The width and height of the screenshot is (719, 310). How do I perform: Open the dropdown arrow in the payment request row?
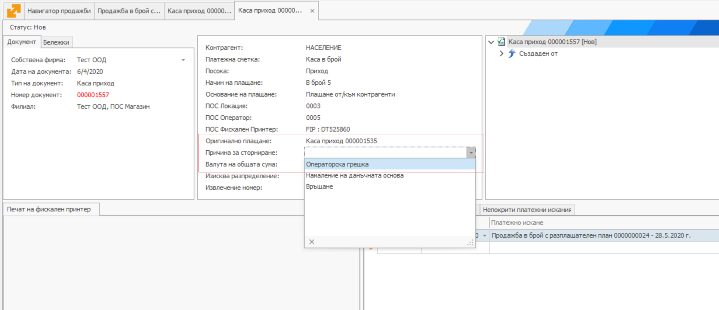[x=485, y=235]
